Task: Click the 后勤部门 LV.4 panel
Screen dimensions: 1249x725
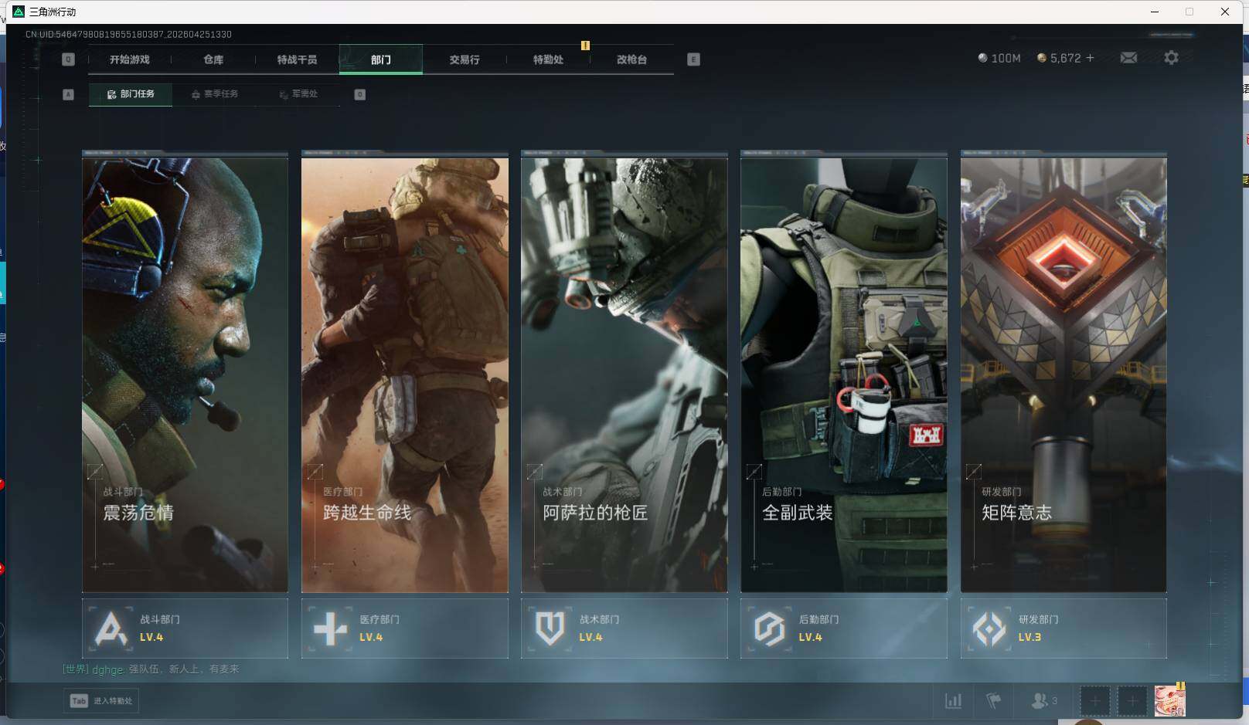Action: click(x=844, y=628)
